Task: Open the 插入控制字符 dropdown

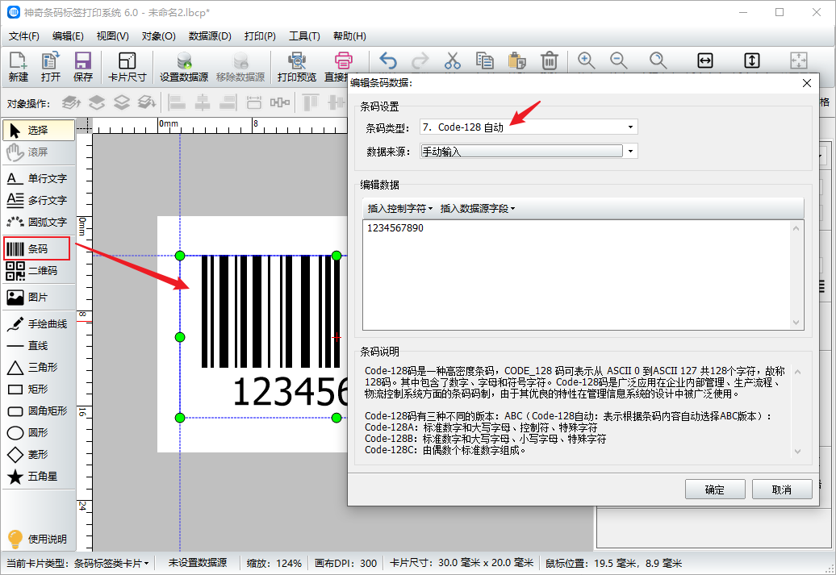Action: 400,209
